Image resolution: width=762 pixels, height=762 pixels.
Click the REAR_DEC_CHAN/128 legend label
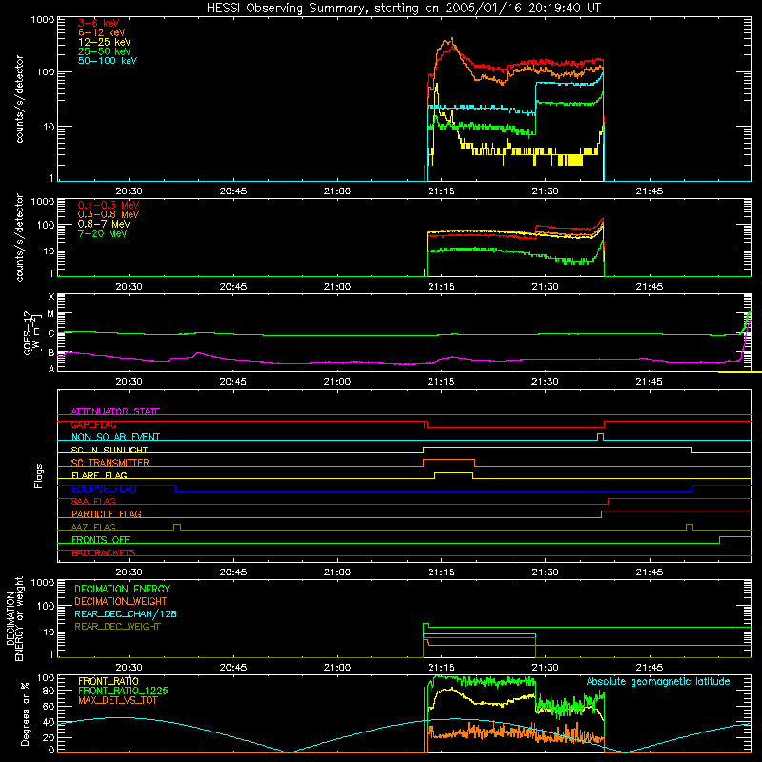point(126,613)
